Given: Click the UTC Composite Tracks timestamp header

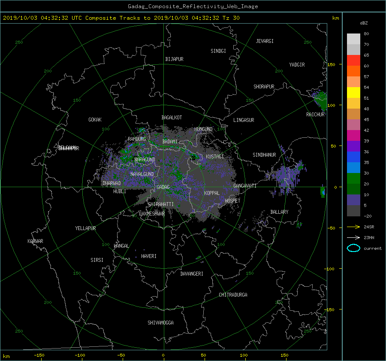Looking at the screenshot, I should pyautogui.click(x=121, y=18).
